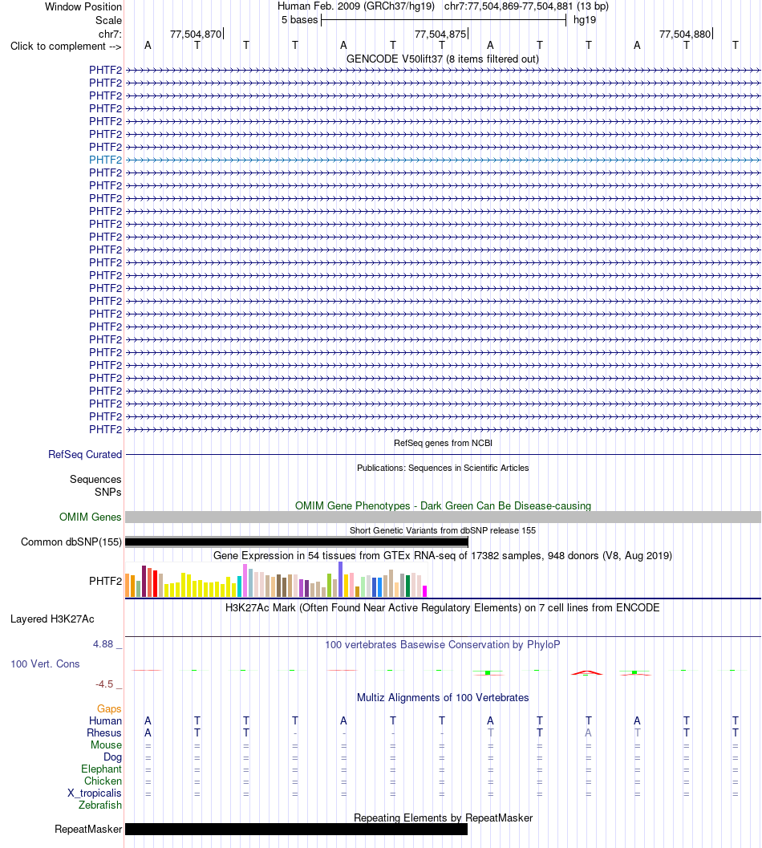Click the 'Layered H3K27Ac' track label

(x=52, y=619)
